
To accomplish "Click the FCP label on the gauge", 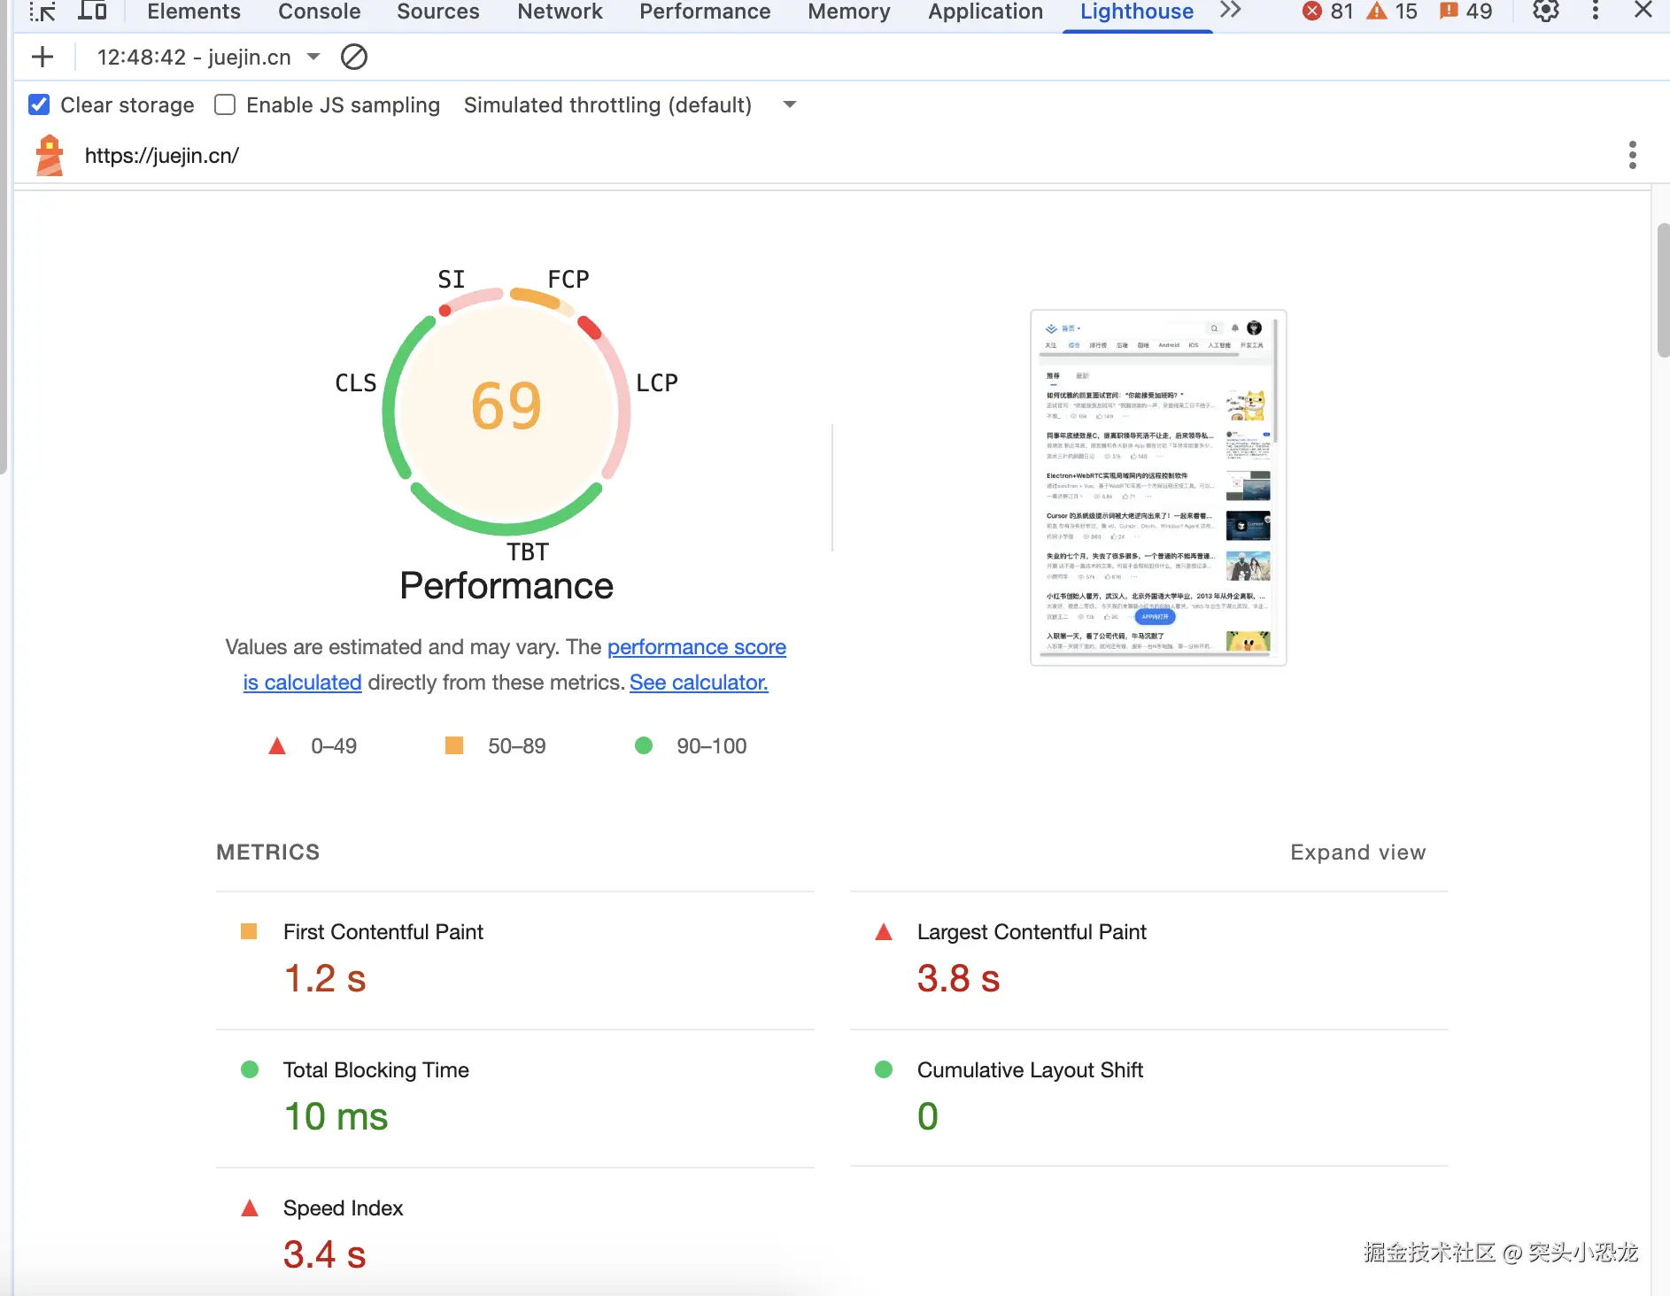I will [x=568, y=280].
